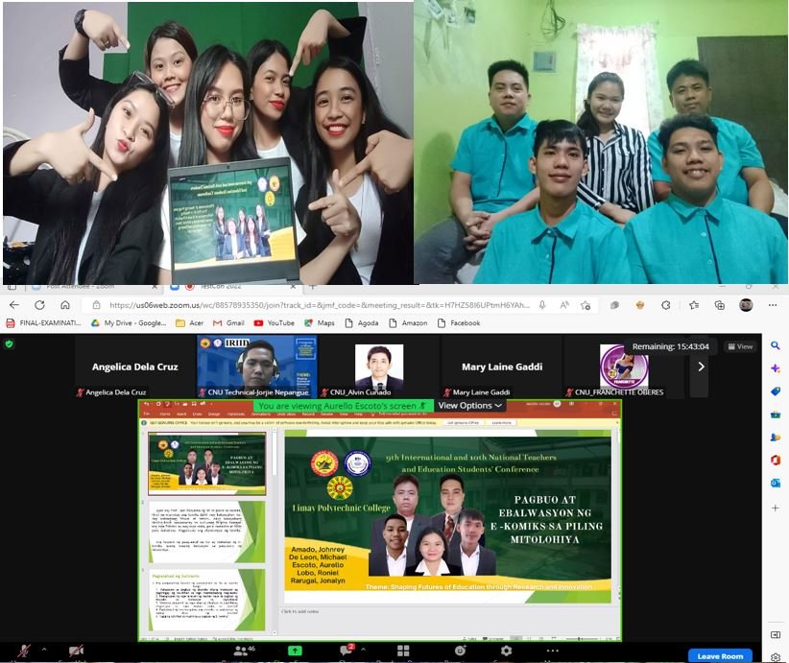Open the View layout menu
789x663 pixels.
[740, 346]
